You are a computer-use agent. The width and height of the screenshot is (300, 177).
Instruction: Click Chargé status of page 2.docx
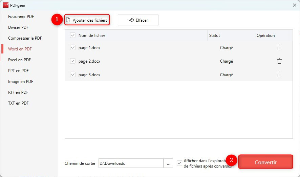click(226, 61)
